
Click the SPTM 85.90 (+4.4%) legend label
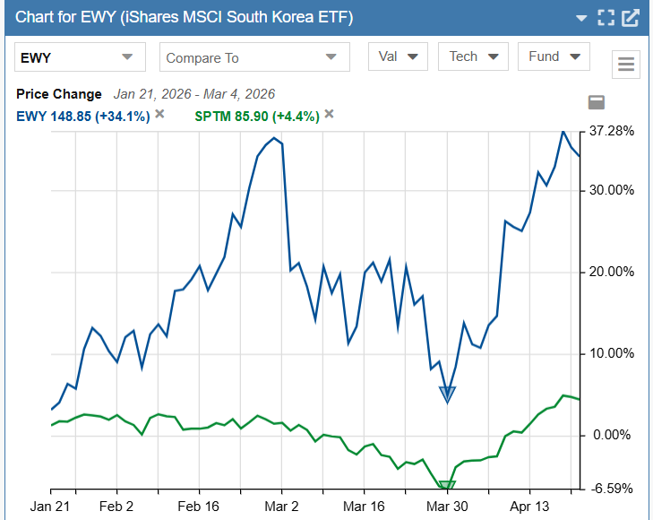coord(257,117)
